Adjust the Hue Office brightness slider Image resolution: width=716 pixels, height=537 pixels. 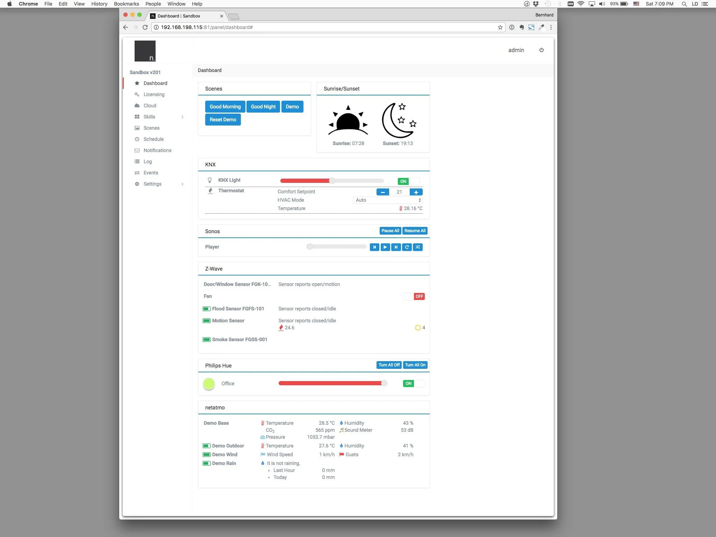(x=384, y=383)
